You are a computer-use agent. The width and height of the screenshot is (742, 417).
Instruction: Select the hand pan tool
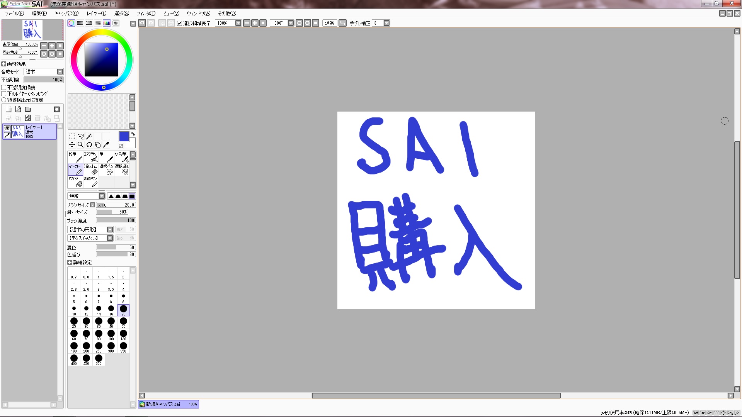click(98, 145)
